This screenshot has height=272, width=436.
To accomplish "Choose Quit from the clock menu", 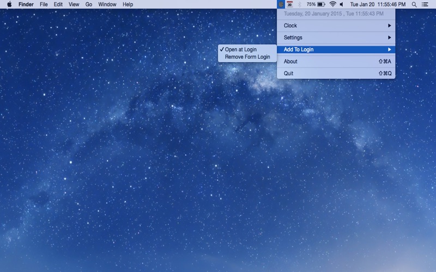I will (336, 73).
